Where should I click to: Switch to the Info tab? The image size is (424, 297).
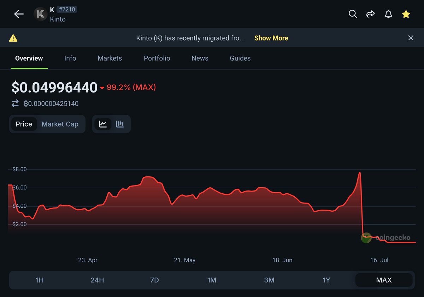pos(70,58)
